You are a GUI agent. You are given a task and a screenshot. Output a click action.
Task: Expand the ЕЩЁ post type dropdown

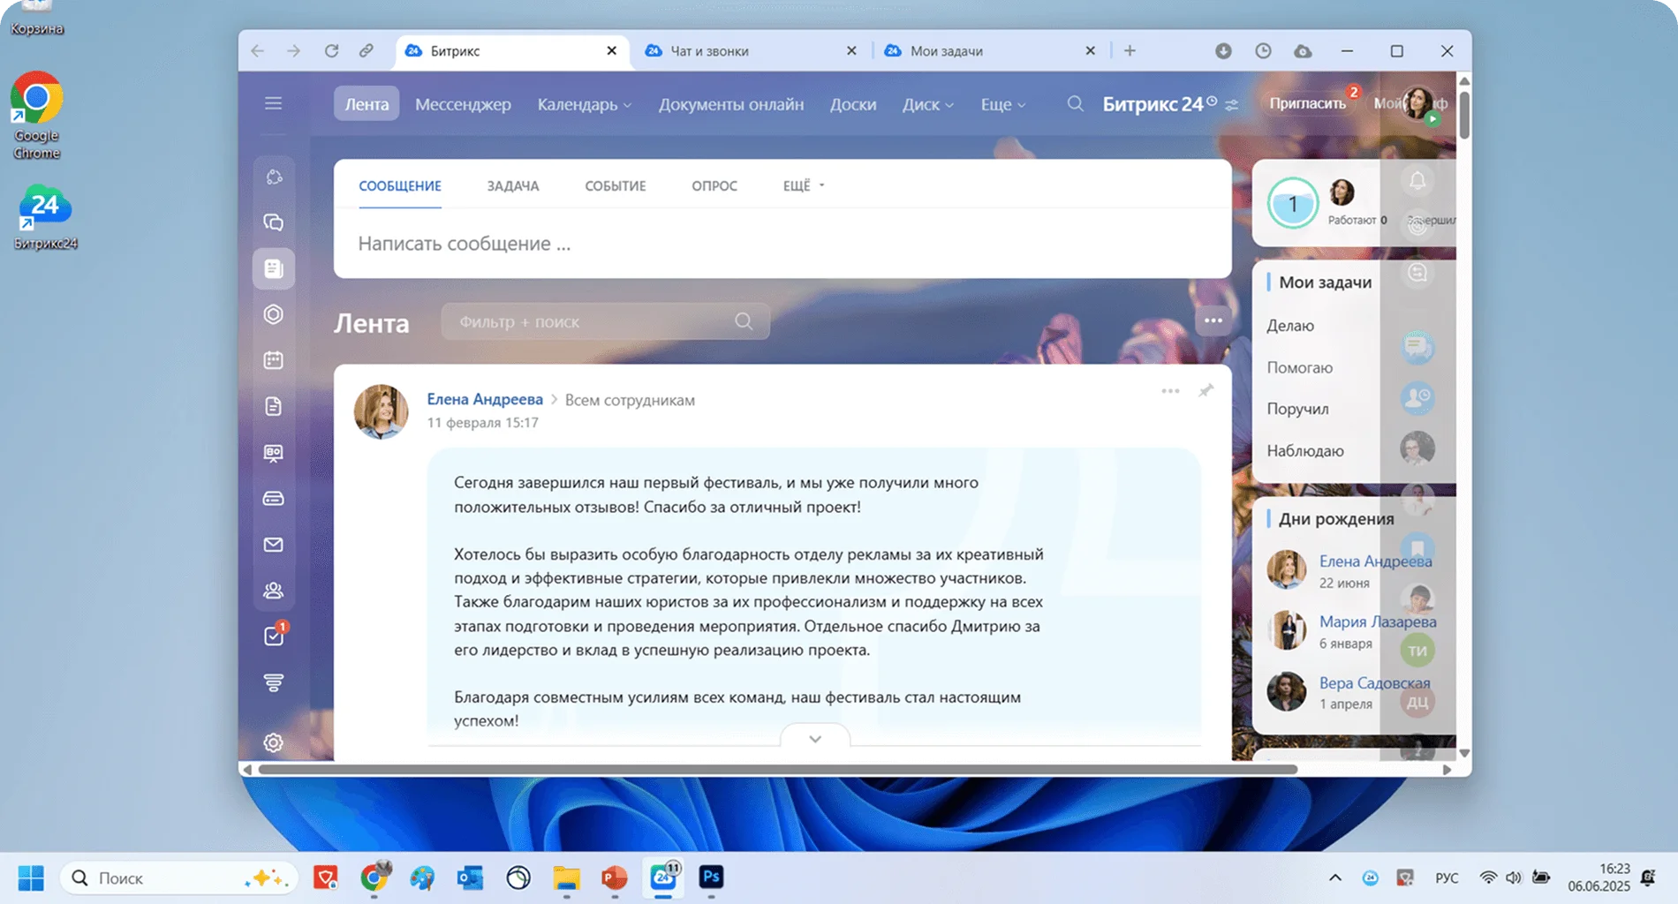[803, 185]
